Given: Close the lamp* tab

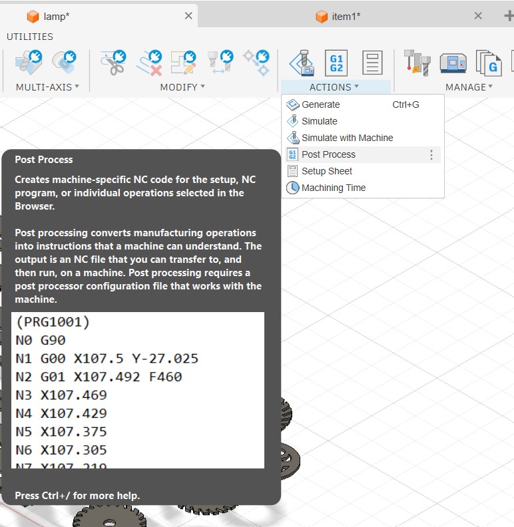Looking at the screenshot, I should tap(188, 16).
